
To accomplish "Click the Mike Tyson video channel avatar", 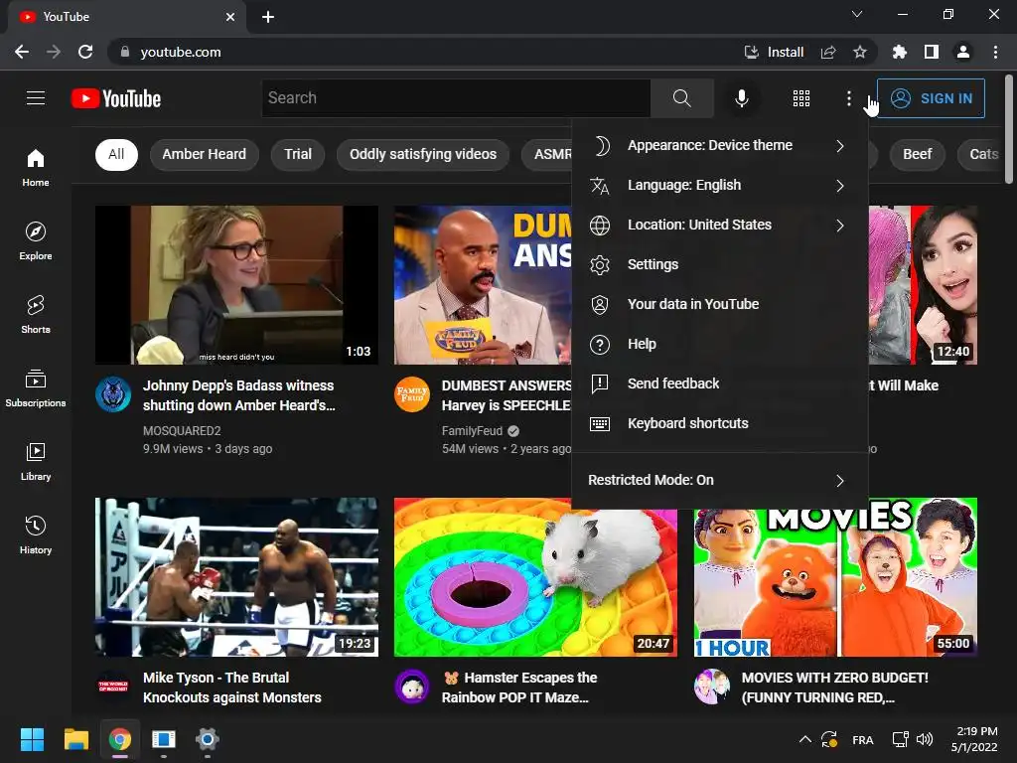I will click(x=113, y=687).
